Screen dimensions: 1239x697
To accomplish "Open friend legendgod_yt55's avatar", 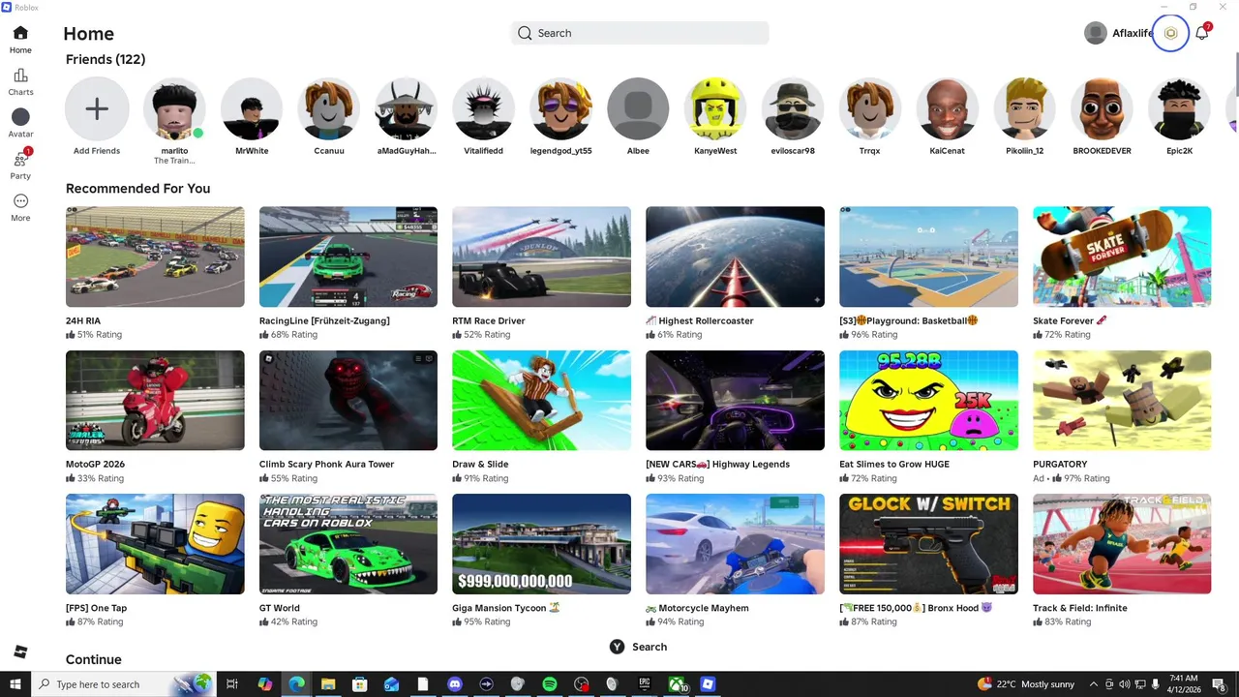I will tap(560, 108).
